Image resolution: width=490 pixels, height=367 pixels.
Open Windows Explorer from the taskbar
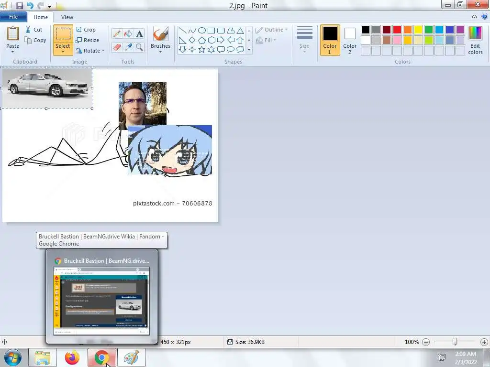pyautogui.click(x=43, y=357)
